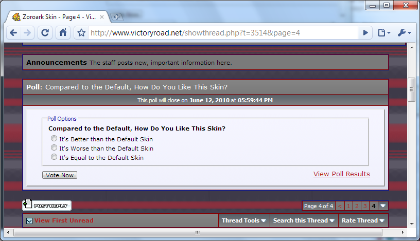Go to the browser Home page icon
The height and width of the screenshot is (241, 420).
point(63,32)
